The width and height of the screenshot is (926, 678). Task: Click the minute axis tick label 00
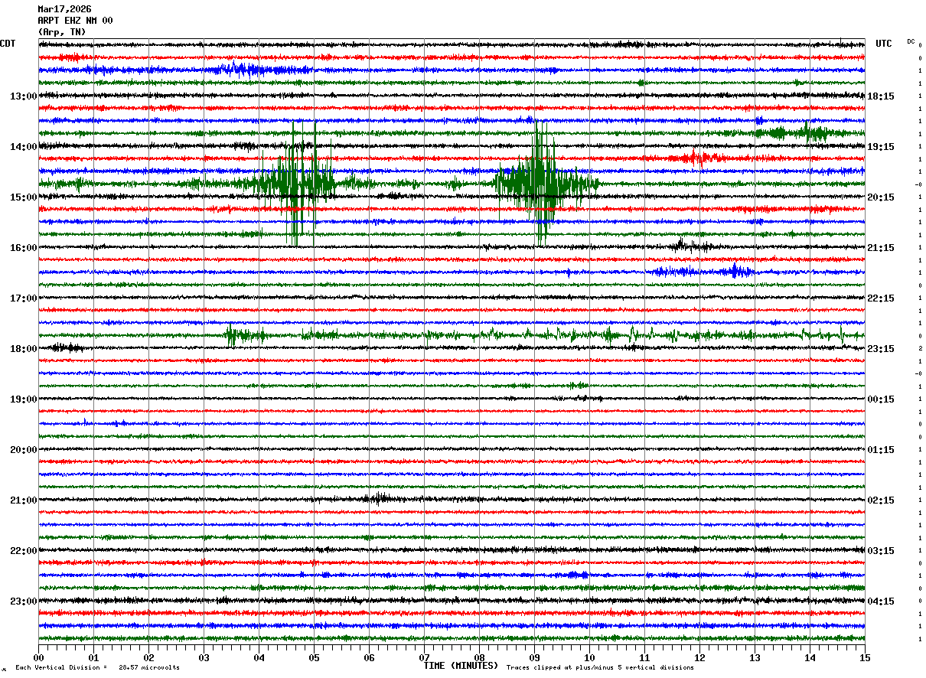pos(38,657)
